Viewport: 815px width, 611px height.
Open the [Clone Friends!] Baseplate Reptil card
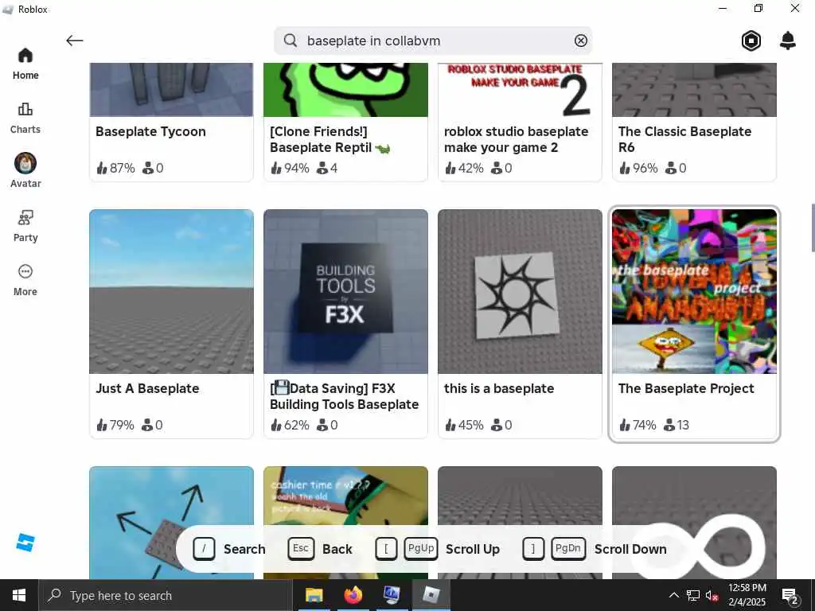pyautogui.click(x=345, y=122)
